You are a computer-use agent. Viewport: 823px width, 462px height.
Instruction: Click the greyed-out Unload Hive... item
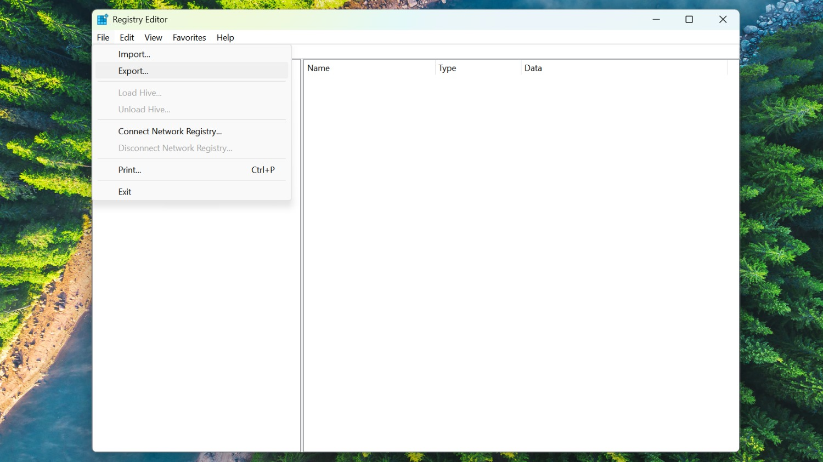(x=144, y=110)
